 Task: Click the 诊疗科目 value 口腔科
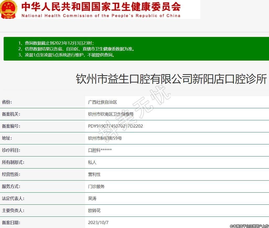(x=100, y=150)
